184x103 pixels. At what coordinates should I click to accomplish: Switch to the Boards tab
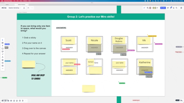click(x=7, y=5)
